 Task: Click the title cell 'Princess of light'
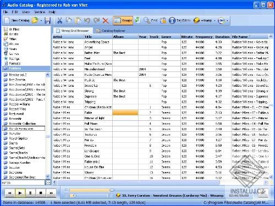(x=98, y=118)
